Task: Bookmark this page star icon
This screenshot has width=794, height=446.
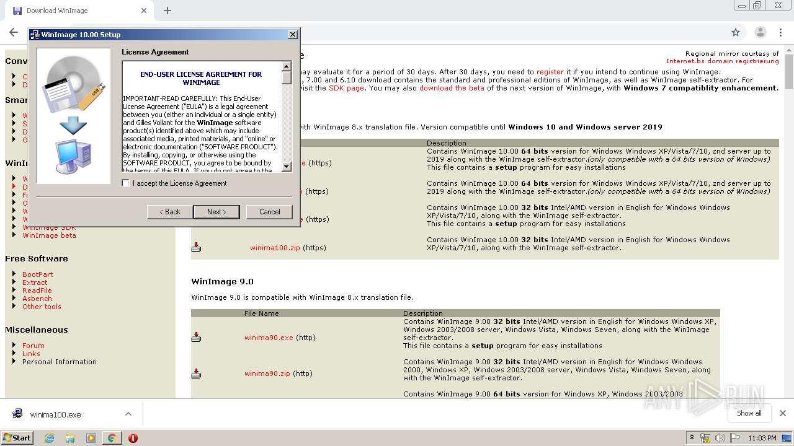Action: (736, 32)
